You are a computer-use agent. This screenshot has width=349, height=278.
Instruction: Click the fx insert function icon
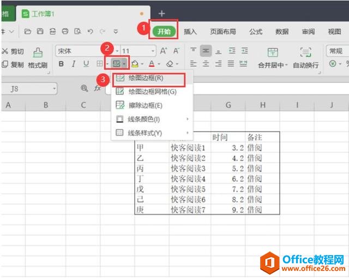pos(97,88)
